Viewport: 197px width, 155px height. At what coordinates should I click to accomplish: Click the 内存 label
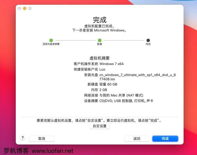[x=94, y=90]
